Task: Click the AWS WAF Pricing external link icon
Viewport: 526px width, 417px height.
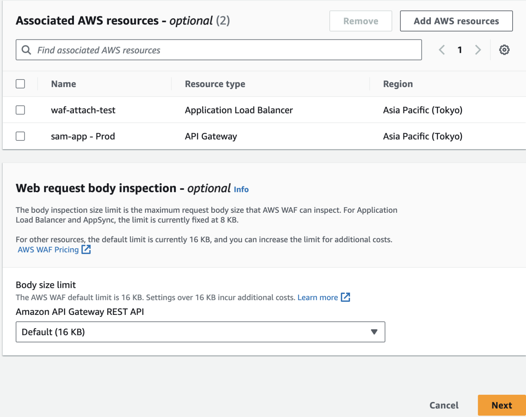Action: coord(86,249)
